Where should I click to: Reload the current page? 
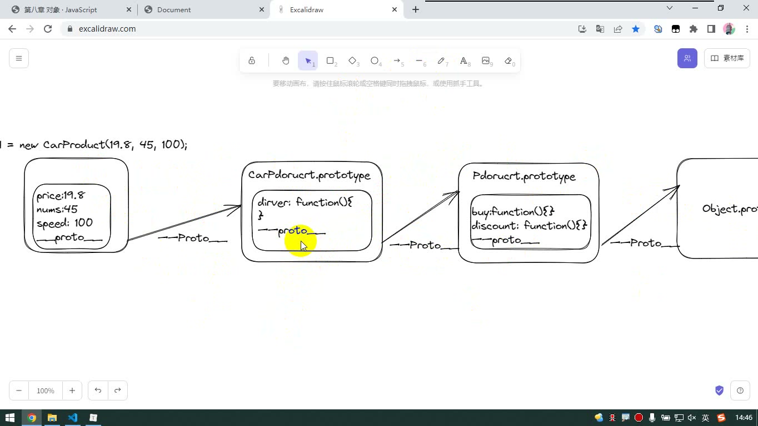point(48,29)
